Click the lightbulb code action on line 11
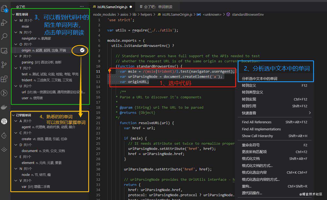The height and width of the screenshot is (200, 327). [109, 71]
